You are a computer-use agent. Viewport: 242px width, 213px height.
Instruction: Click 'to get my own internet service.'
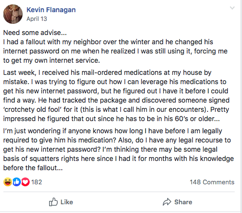pos(52,60)
